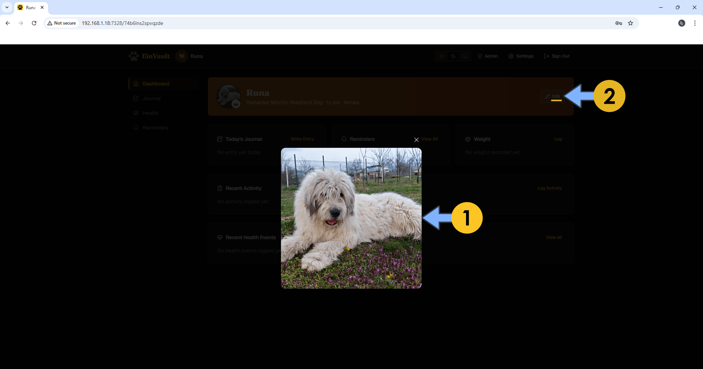Select system theme monitor icon
Viewport: 703px width, 369px height.
point(465,56)
